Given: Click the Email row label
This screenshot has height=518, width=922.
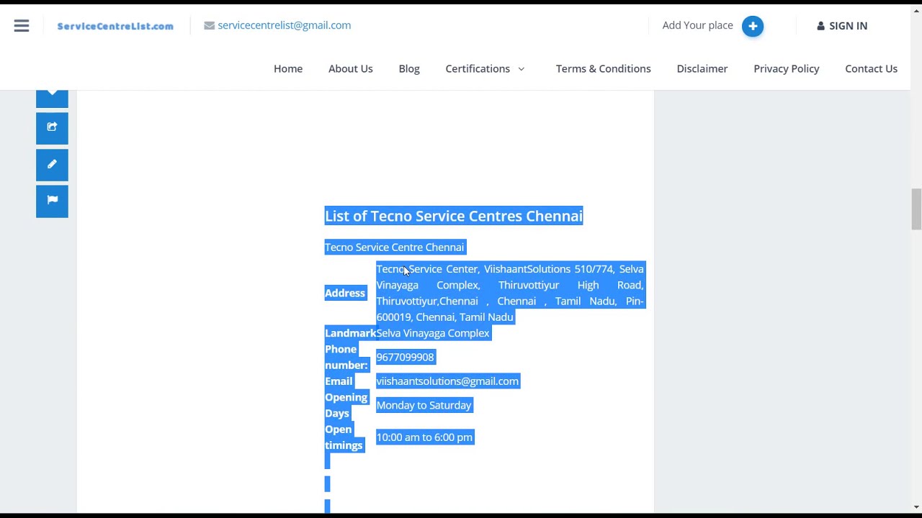Looking at the screenshot, I should coord(339,381).
